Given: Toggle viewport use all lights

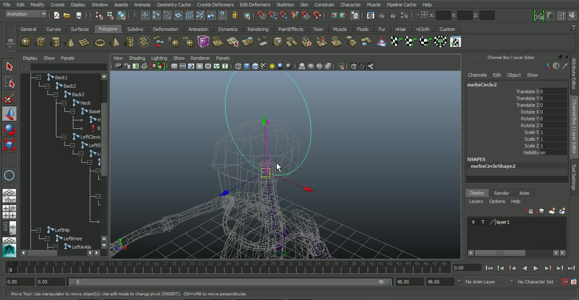Looking at the screenshot, I should [x=272, y=66].
